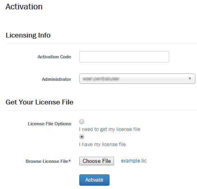Select the 'I have my license file' radio button
This screenshot has height=189, width=197.
click(82, 137)
